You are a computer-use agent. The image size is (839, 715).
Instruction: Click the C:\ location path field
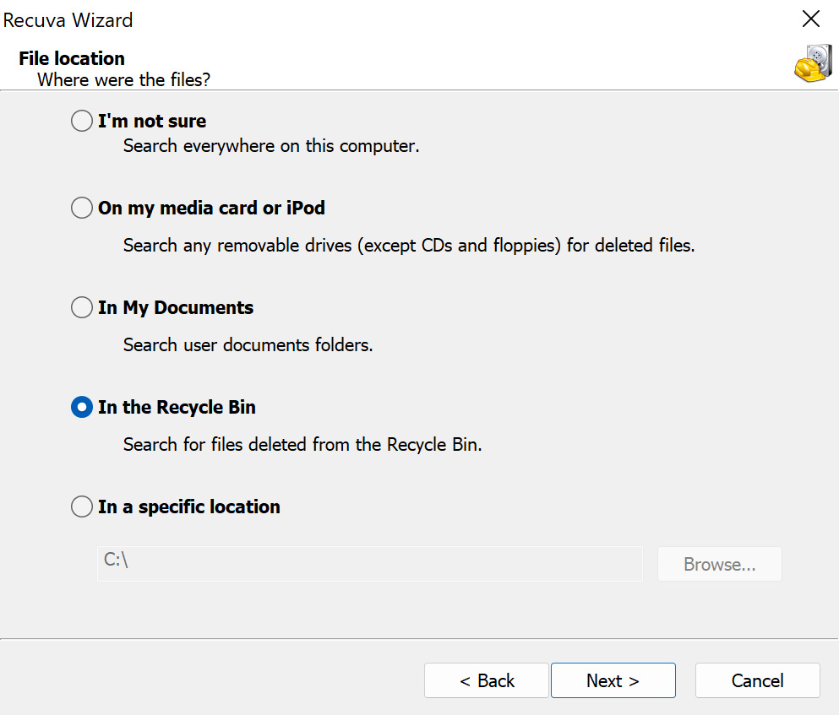click(x=370, y=564)
